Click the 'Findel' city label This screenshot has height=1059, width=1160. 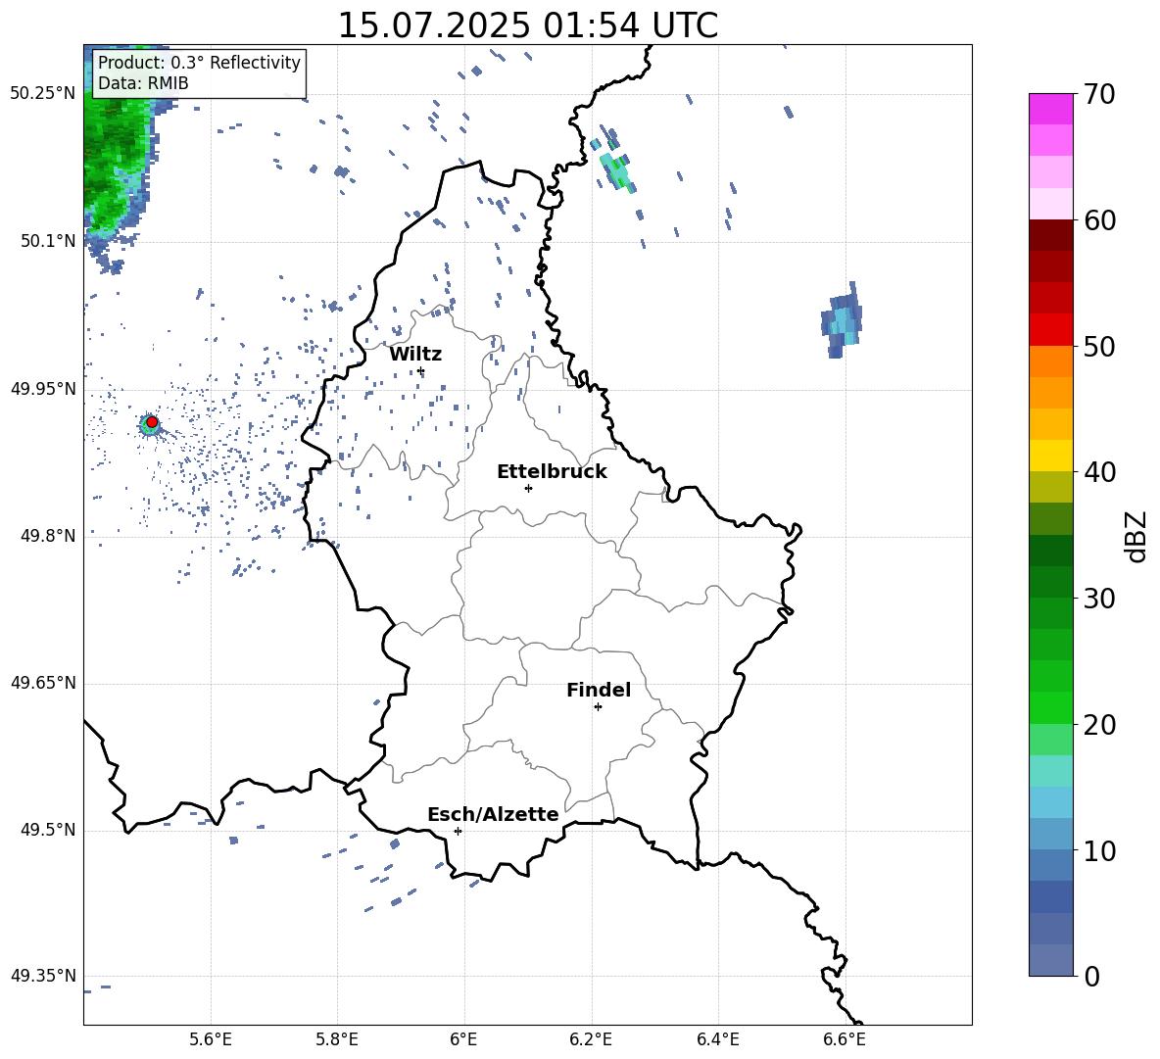pyautogui.click(x=599, y=690)
